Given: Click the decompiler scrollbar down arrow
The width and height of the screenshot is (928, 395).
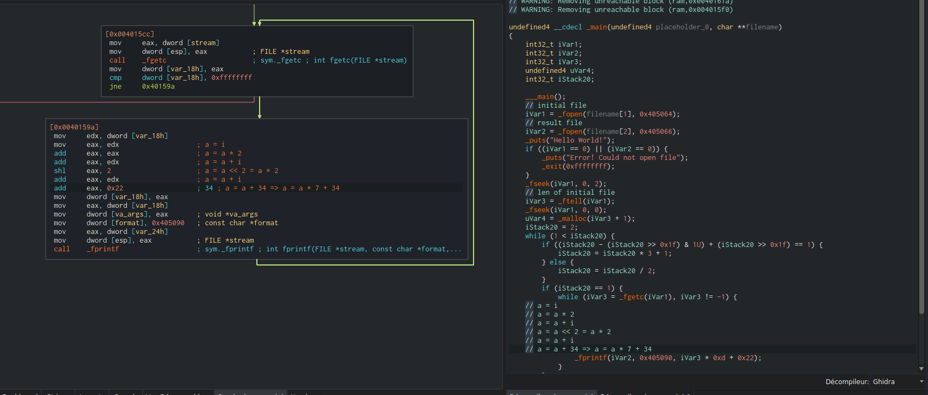Looking at the screenshot, I should coord(921,368).
